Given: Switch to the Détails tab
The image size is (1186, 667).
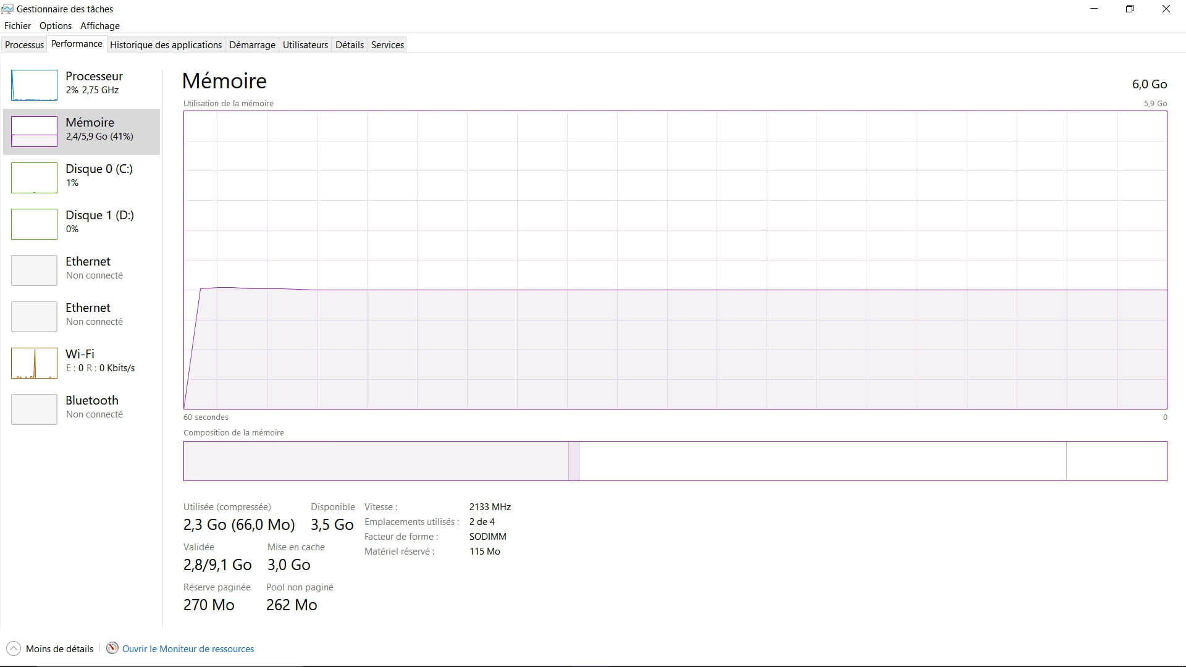Looking at the screenshot, I should pyautogui.click(x=350, y=45).
